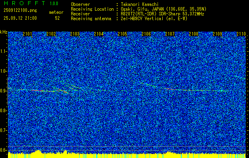Click the version number 1.0.0

pyautogui.click(x=54, y=4)
